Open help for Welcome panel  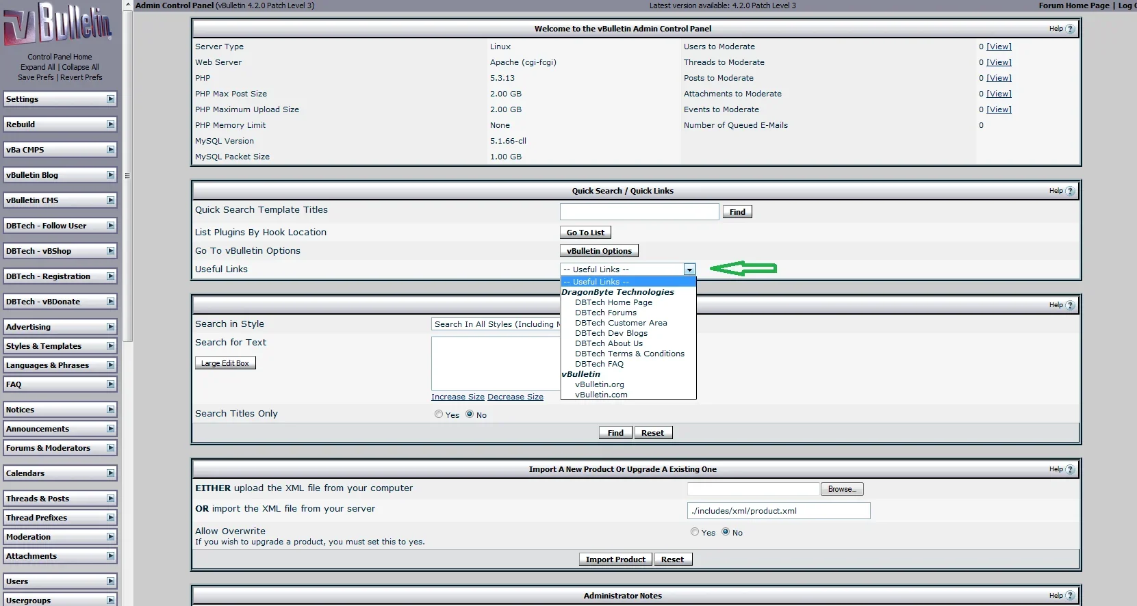pos(1070,29)
